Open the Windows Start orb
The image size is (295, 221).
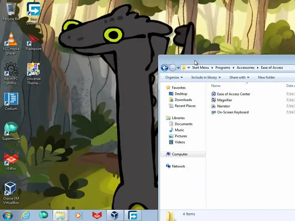tap(8, 215)
